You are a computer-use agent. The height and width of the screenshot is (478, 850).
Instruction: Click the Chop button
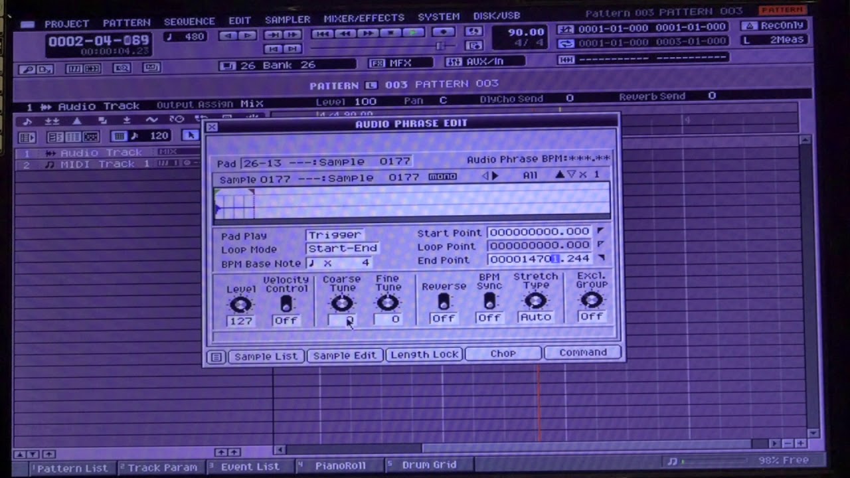coord(503,353)
